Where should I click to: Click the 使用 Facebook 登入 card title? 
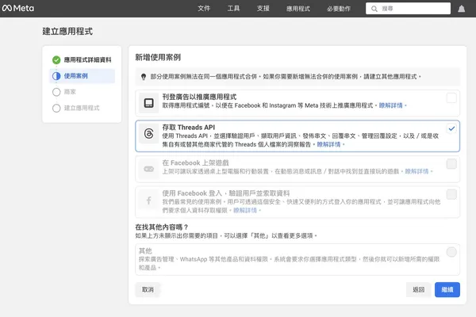click(226, 193)
